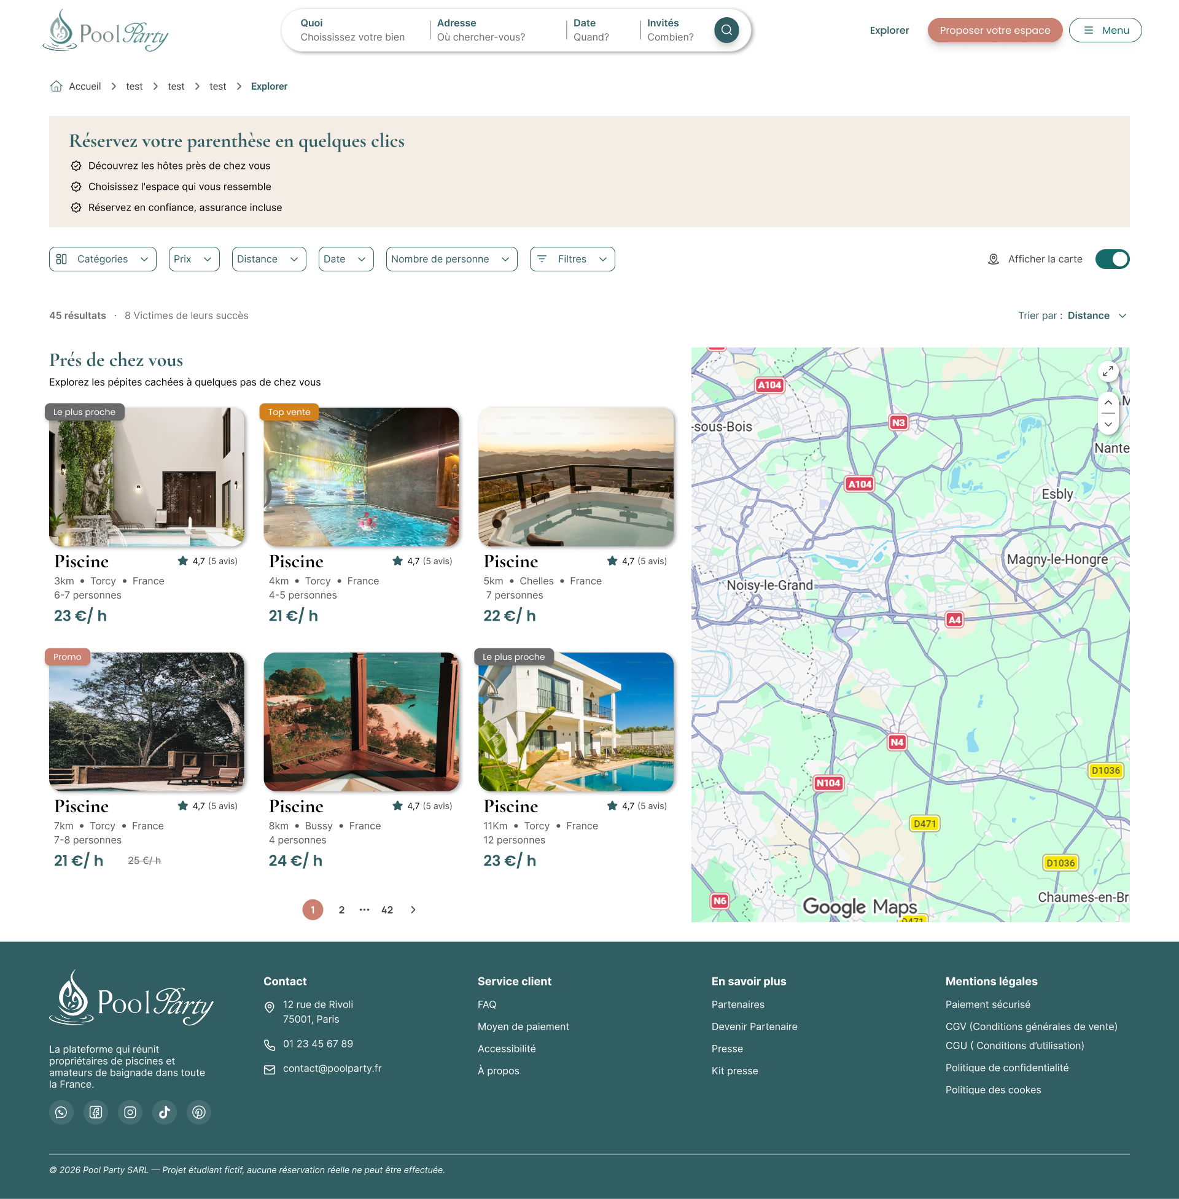Image resolution: width=1179 pixels, height=1199 pixels.
Task: Select page 42 in pagination
Action: [387, 909]
